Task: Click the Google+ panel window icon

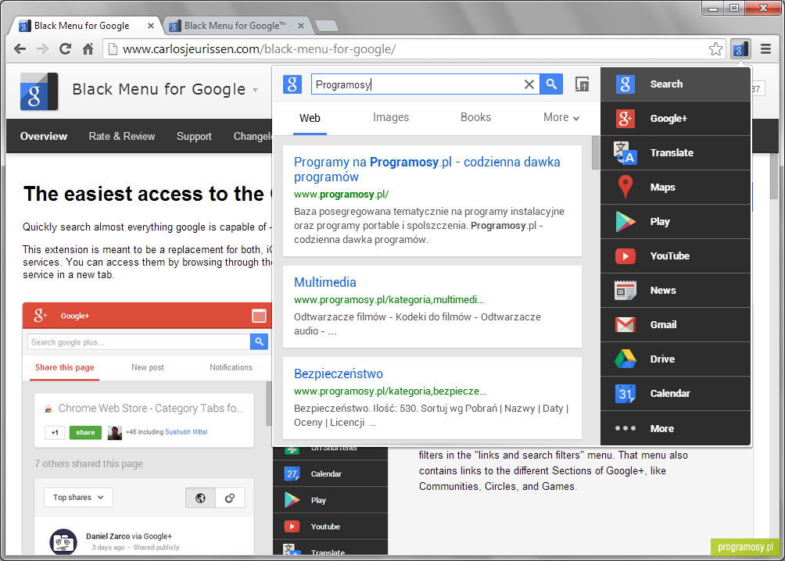Action: coord(259,316)
